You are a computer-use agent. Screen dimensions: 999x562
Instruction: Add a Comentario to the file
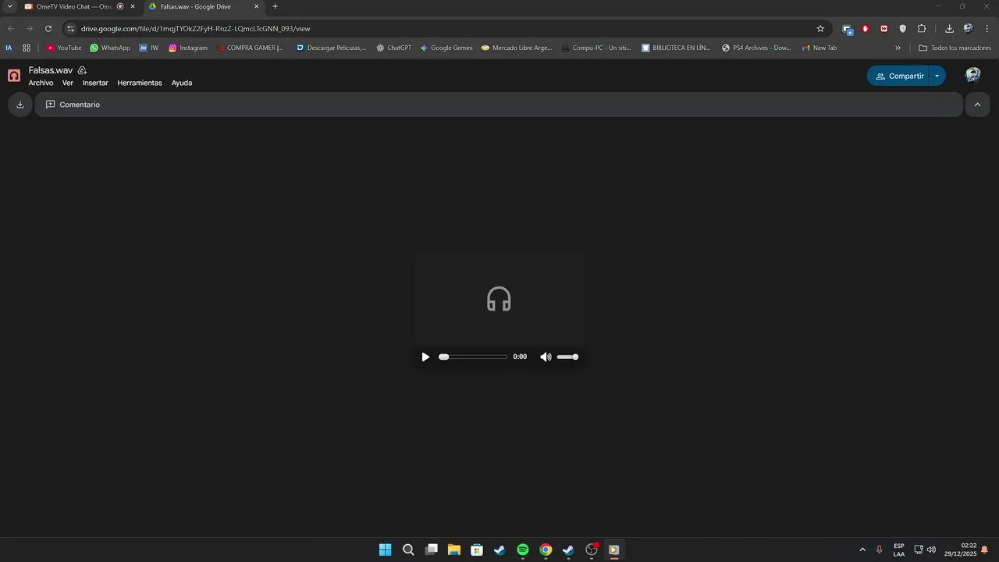tap(73, 105)
